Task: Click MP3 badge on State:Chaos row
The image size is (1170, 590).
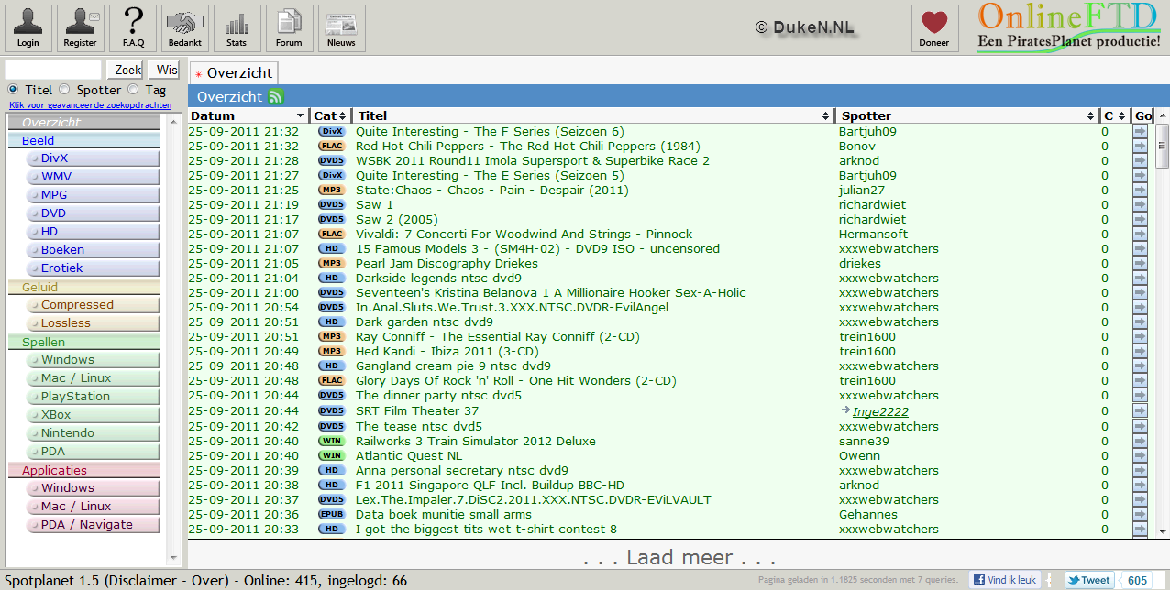Action: pos(331,191)
